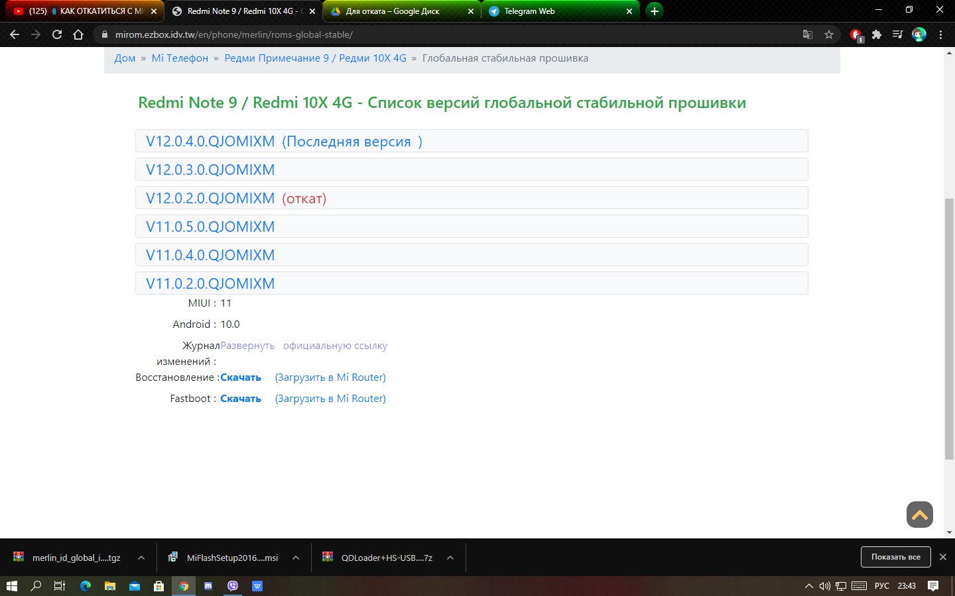Open the Windows Start menu
The height and width of the screenshot is (596, 955).
[x=11, y=586]
